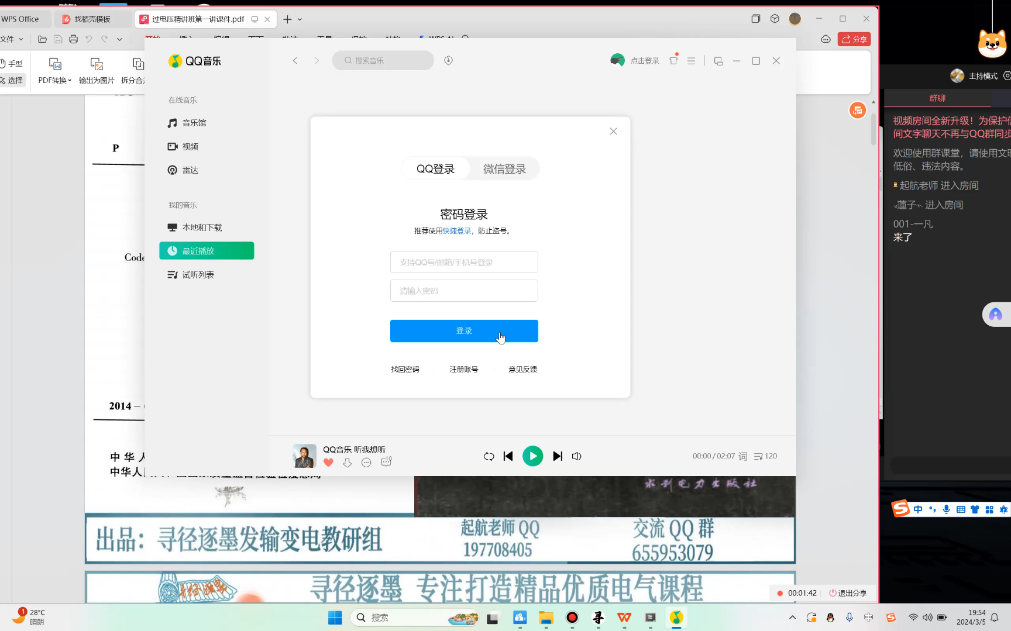This screenshot has width=1011, height=631.
Task: Click the 快捷登录 link
Action: pos(457,231)
